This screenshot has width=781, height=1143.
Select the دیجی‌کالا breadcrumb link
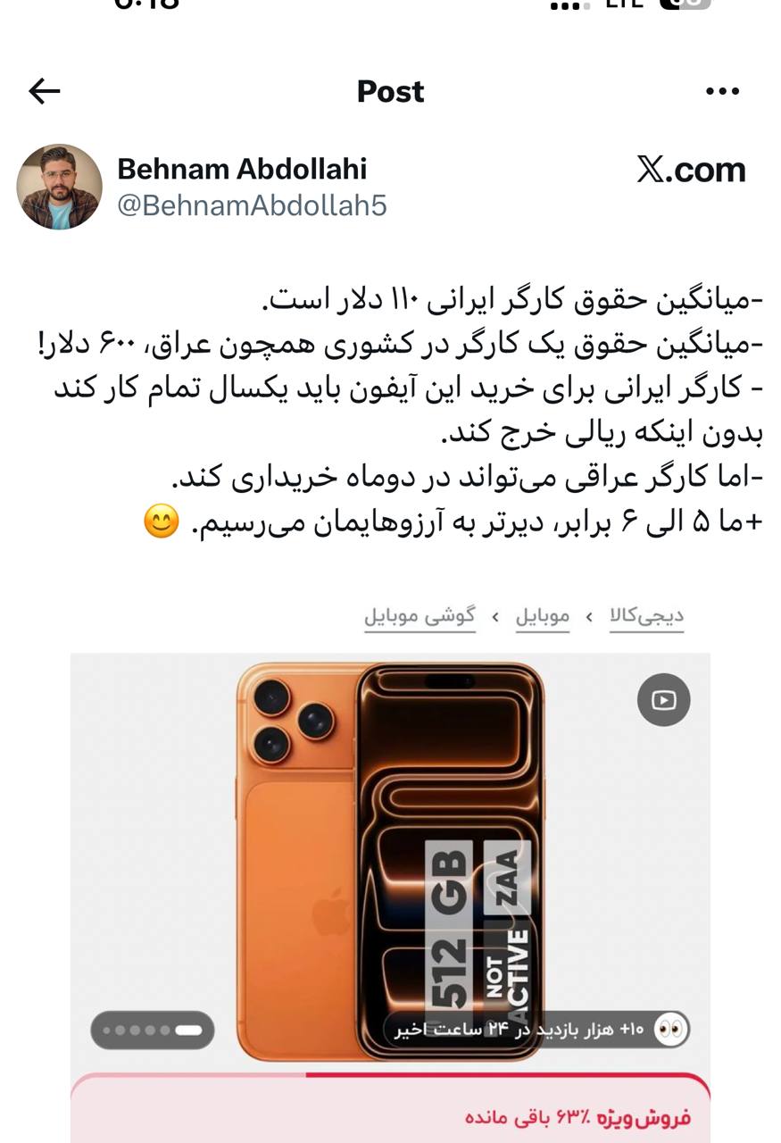647,616
